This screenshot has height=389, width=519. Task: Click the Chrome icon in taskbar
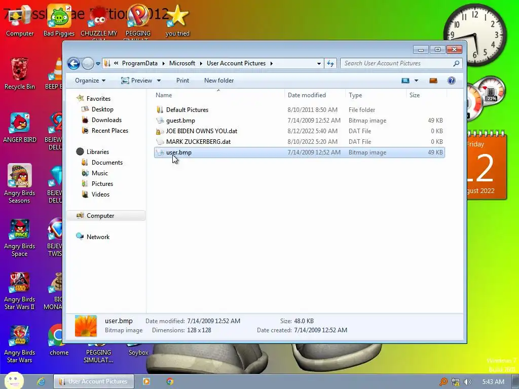point(170,381)
